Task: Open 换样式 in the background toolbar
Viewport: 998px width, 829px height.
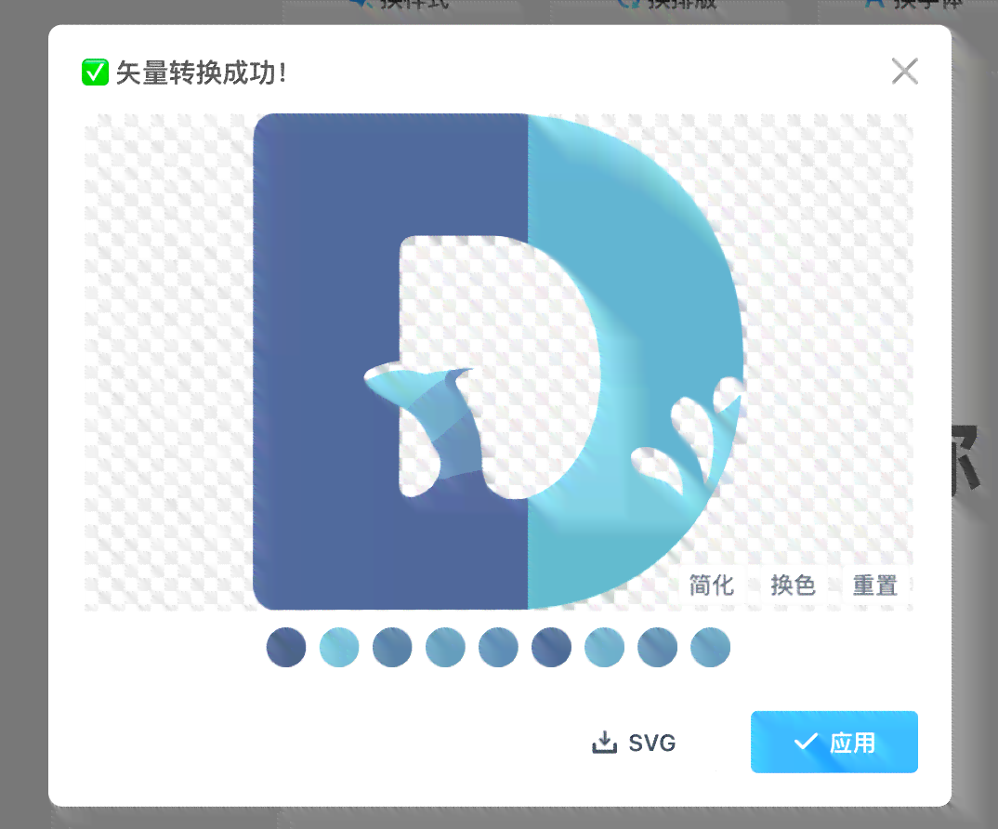Action: [x=400, y=5]
